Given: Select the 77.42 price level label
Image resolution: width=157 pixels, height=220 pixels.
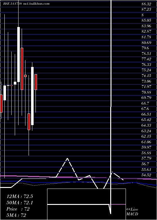Looking at the screenshot, I should click(146, 59).
